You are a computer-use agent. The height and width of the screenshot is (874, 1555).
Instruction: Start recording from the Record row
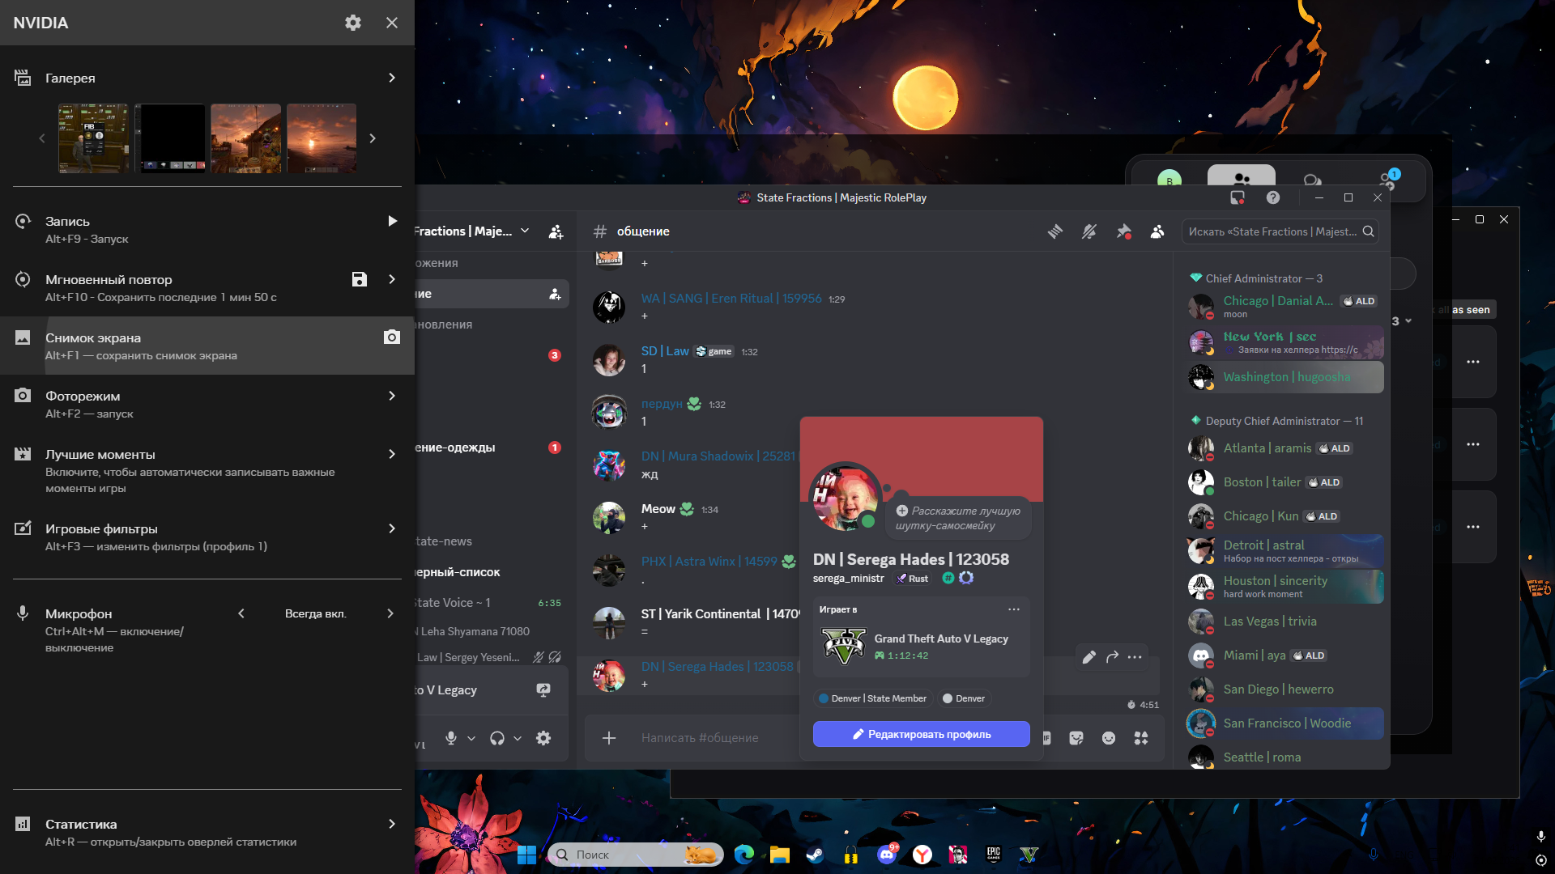[x=392, y=221]
